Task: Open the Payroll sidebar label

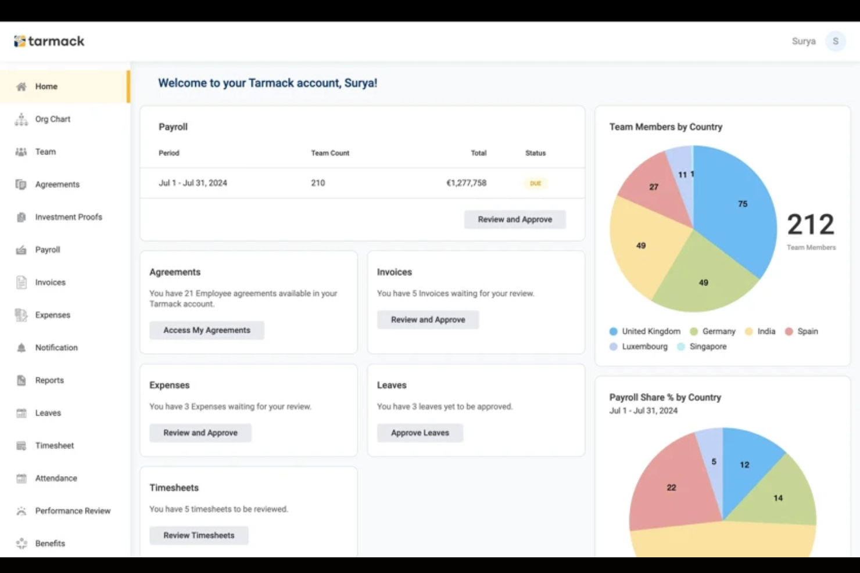Action: coord(48,250)
